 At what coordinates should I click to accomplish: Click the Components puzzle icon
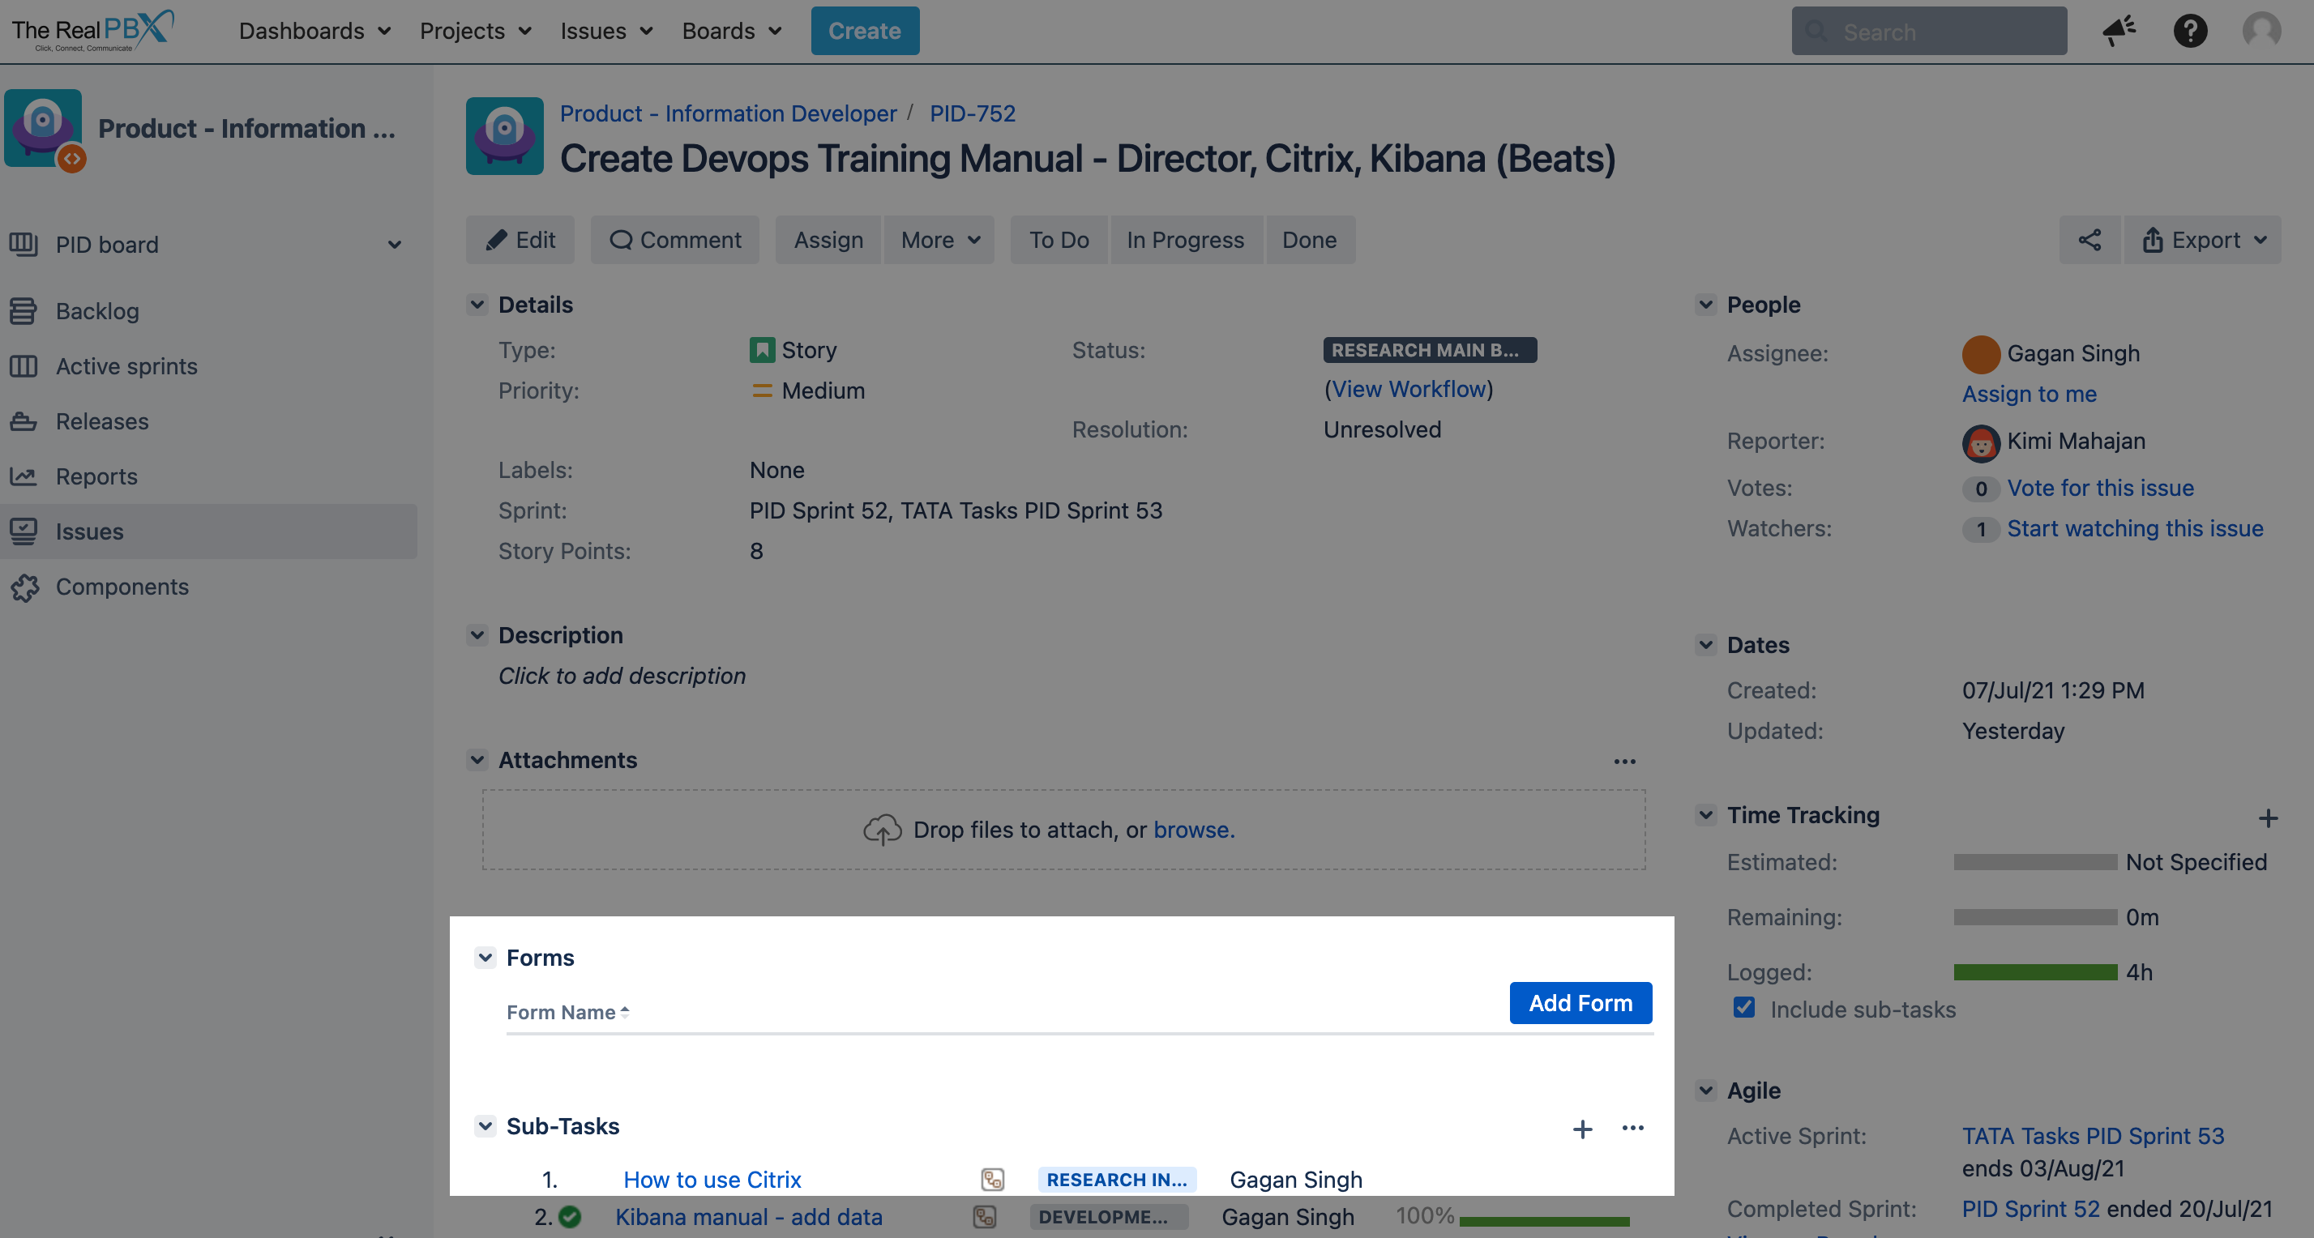pyautogui.click(x=25, y=587)
